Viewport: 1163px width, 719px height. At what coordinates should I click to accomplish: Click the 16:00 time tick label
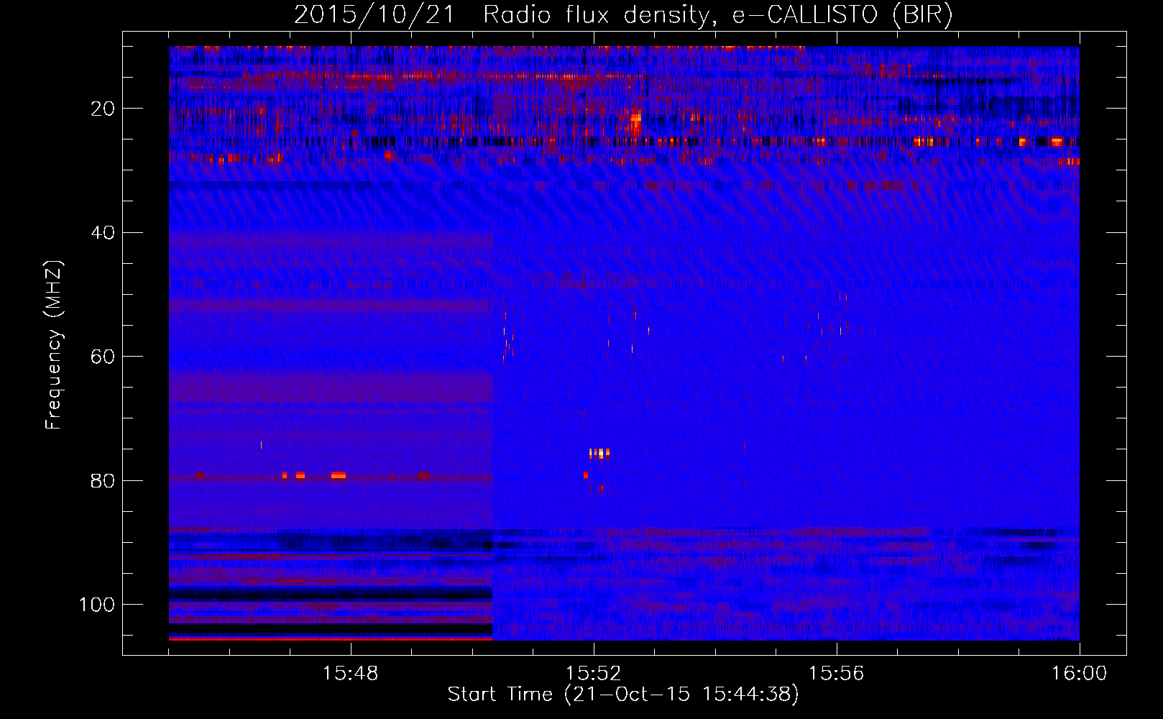coord(1079,674)
